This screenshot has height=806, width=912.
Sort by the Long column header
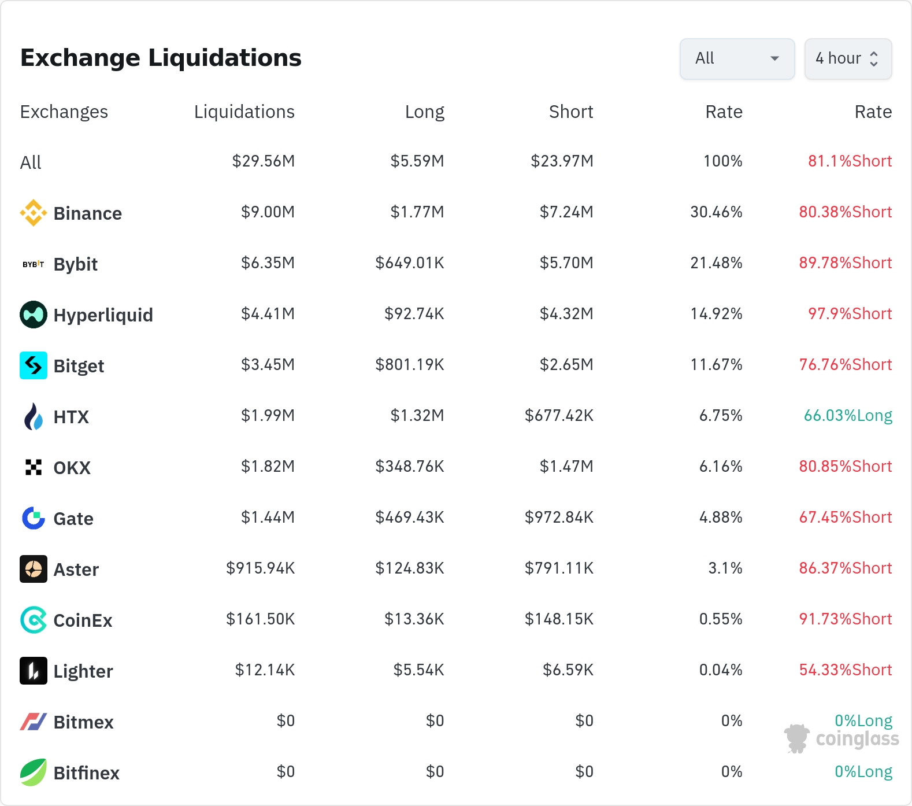coord(424,112)
